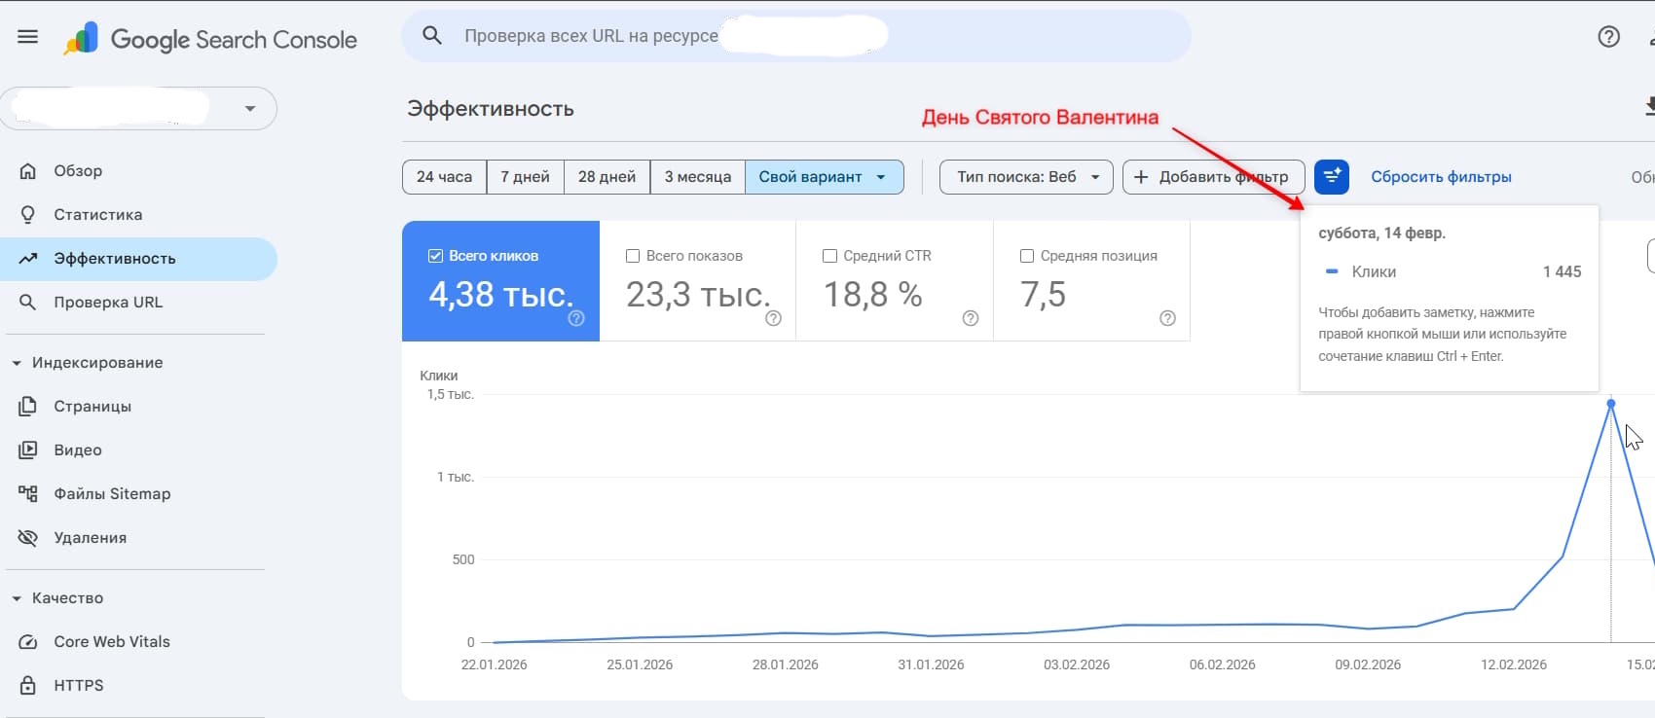Click the Добавить фильтр button
Screen dimensions: 1655x718
click(x=1213, y=177)
